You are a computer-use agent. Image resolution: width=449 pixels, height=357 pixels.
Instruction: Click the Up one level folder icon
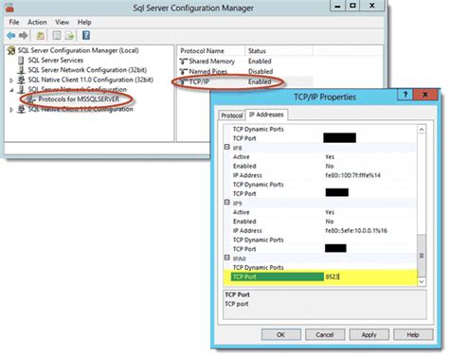(x=40, y=36)
